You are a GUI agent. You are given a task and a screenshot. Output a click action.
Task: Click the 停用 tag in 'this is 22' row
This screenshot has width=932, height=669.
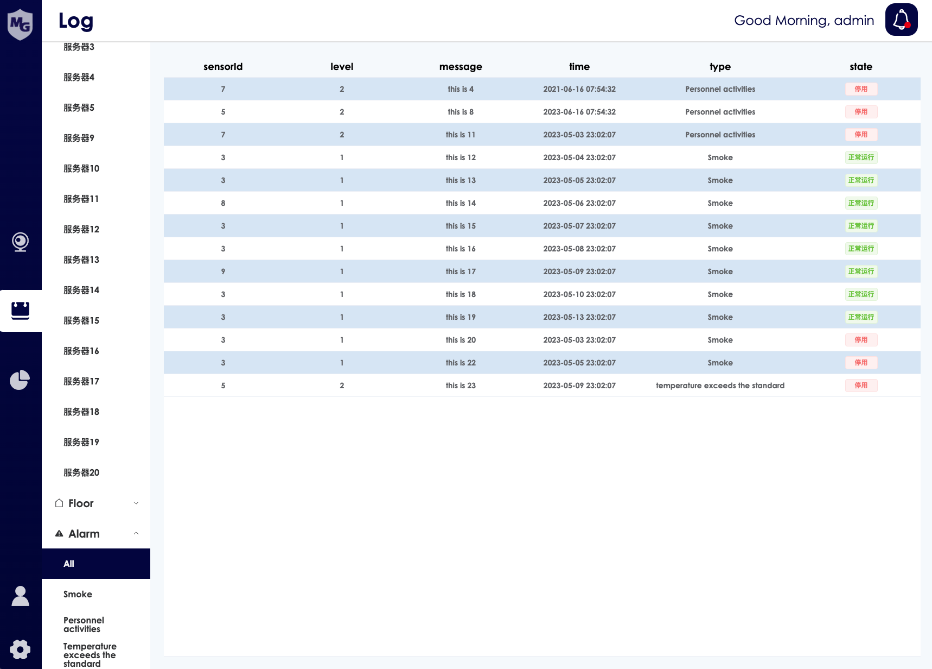tap(861, 363)
